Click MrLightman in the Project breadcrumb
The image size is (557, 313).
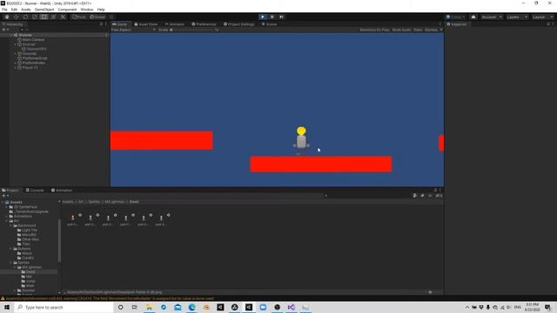pos(115,202)
